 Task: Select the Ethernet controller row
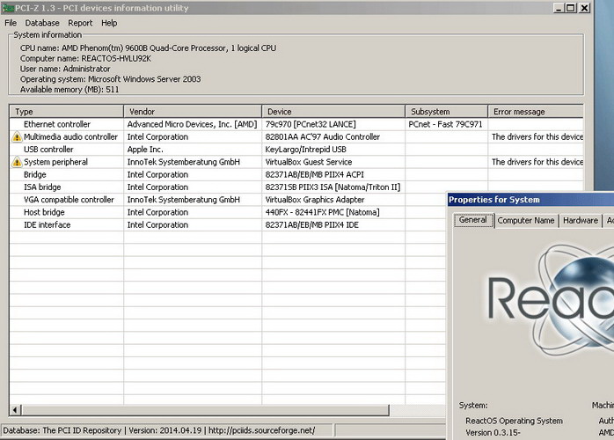pyautogui.click(x=296, y=125)
